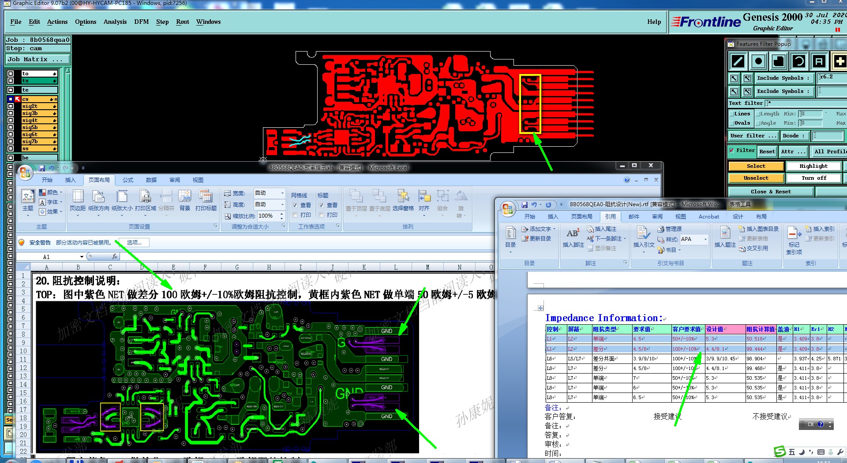Screen dimensions: 847x463
Task: Toggle visibility box of layer sig2t
Action: [x=11, y=106]
